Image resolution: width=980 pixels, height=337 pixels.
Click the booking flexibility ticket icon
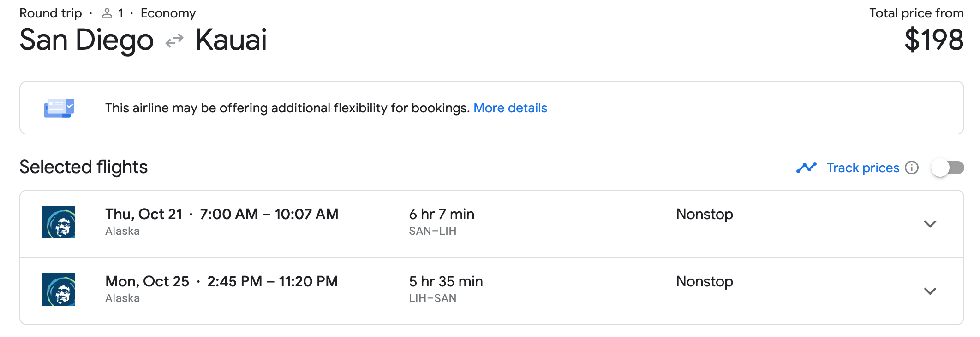coord(59,108)
